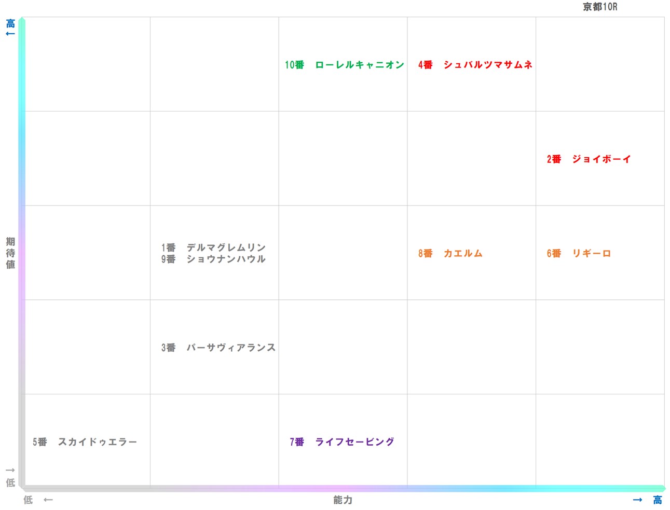Viewport: 670px width, 510px height.
Task: Select the 3番 パーサヴィアランス label
Action: click(218, 348)
